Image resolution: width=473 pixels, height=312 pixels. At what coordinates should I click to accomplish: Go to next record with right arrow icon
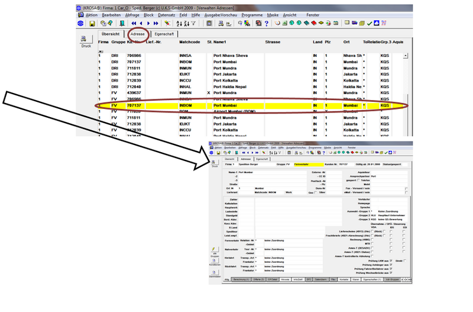[x=148, y=23]
